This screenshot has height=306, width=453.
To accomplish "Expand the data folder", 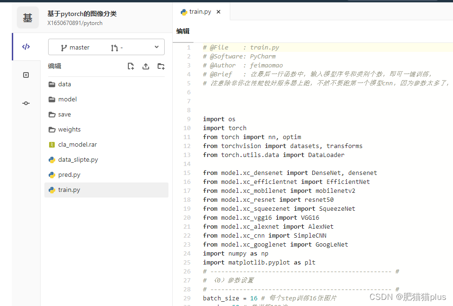I will coord(64,84).
